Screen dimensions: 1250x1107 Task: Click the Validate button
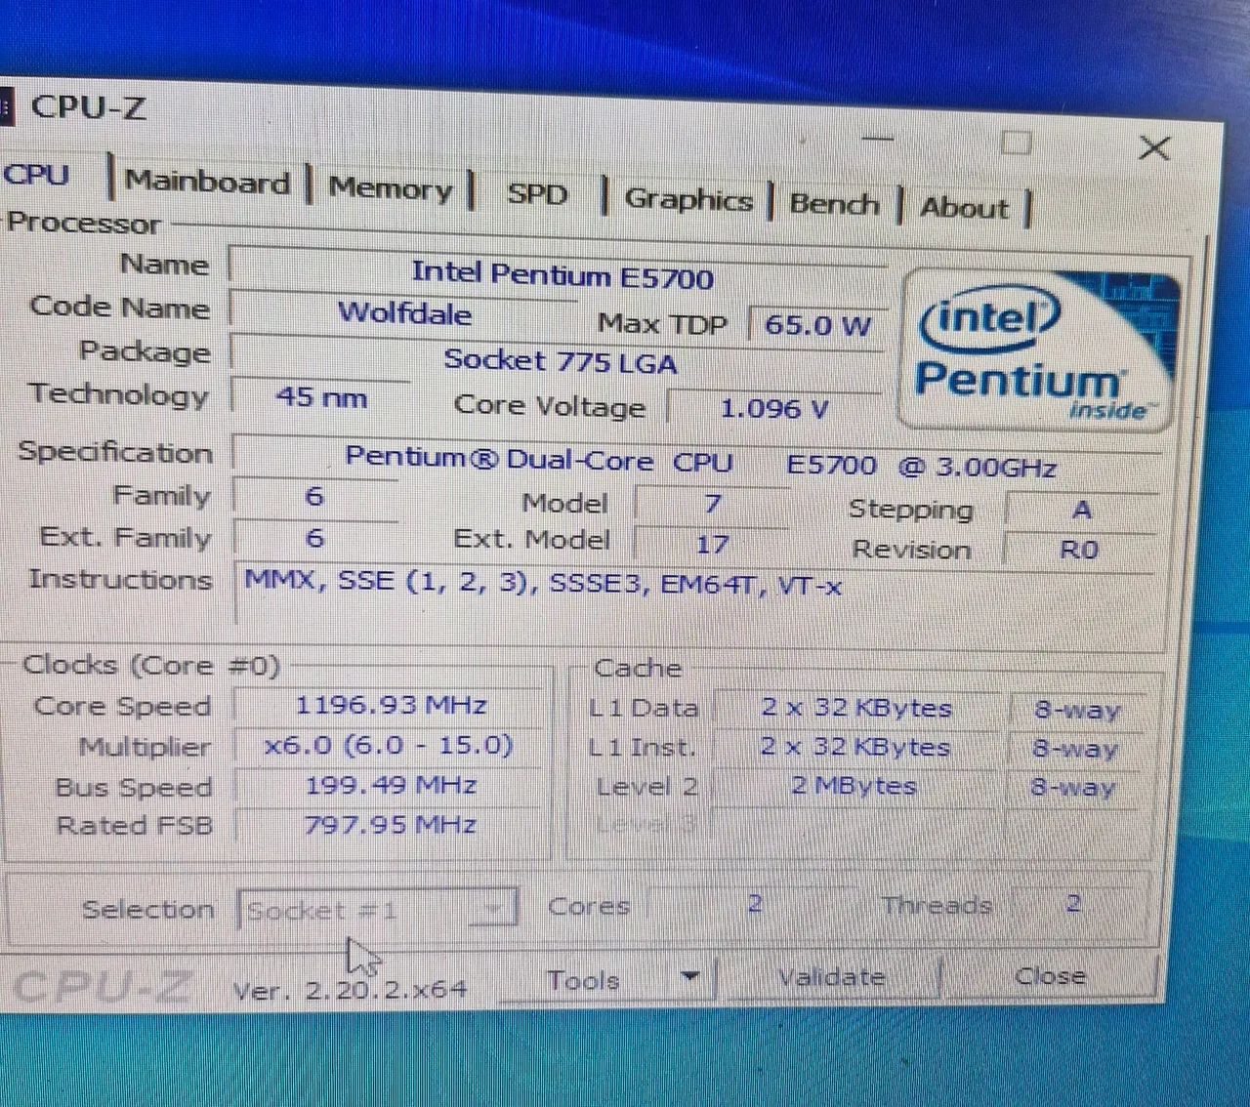click(830, 977)
